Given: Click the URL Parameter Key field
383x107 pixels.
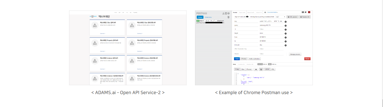Looking at the screenshot, I should pos(246,49).
